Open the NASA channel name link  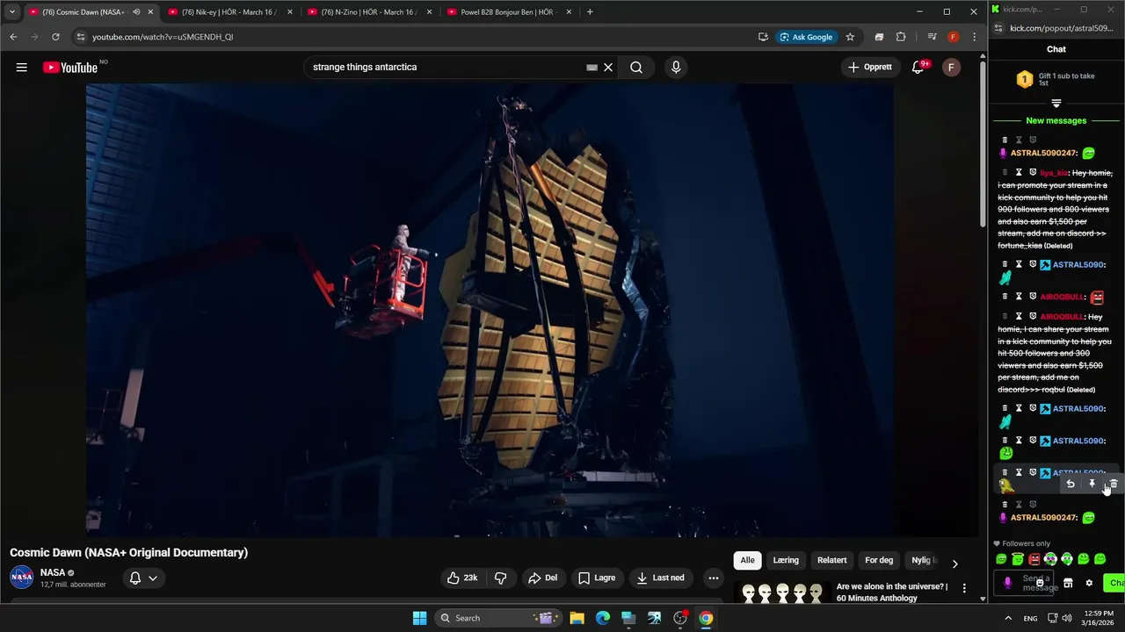coord(53,572)
